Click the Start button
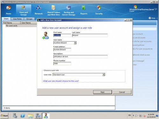The image size is (159, 119). click(x=4, y=116)
